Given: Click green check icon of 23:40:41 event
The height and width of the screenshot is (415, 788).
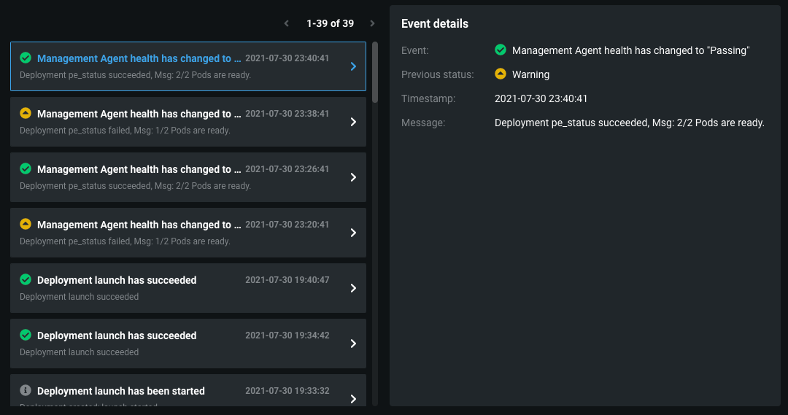Looking at the screenshot, I should tap(26, 58).
